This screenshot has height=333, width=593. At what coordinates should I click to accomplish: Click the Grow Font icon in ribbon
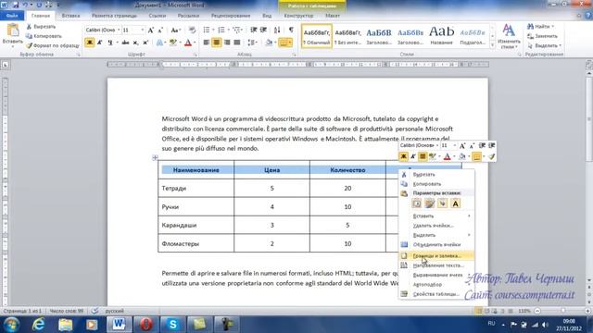(151, 31)
